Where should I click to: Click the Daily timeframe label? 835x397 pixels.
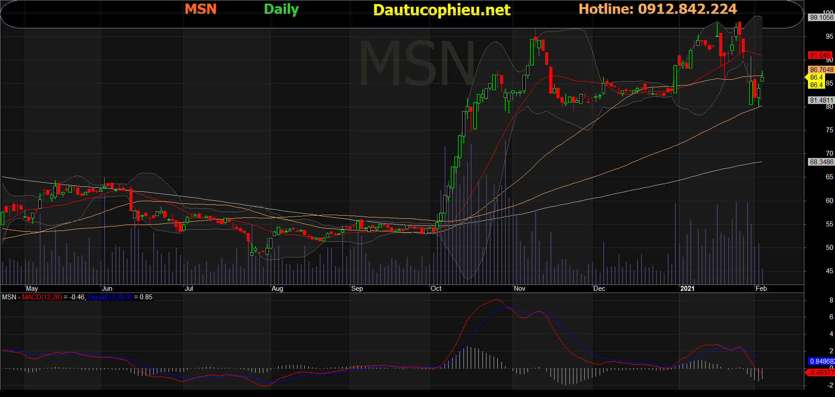(281, 9)
